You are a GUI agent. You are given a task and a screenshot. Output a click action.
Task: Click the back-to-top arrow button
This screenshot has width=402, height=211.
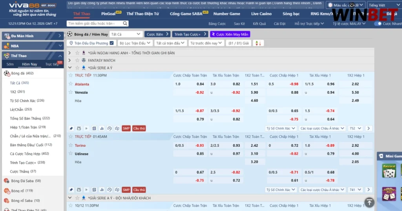pos(369,202)
